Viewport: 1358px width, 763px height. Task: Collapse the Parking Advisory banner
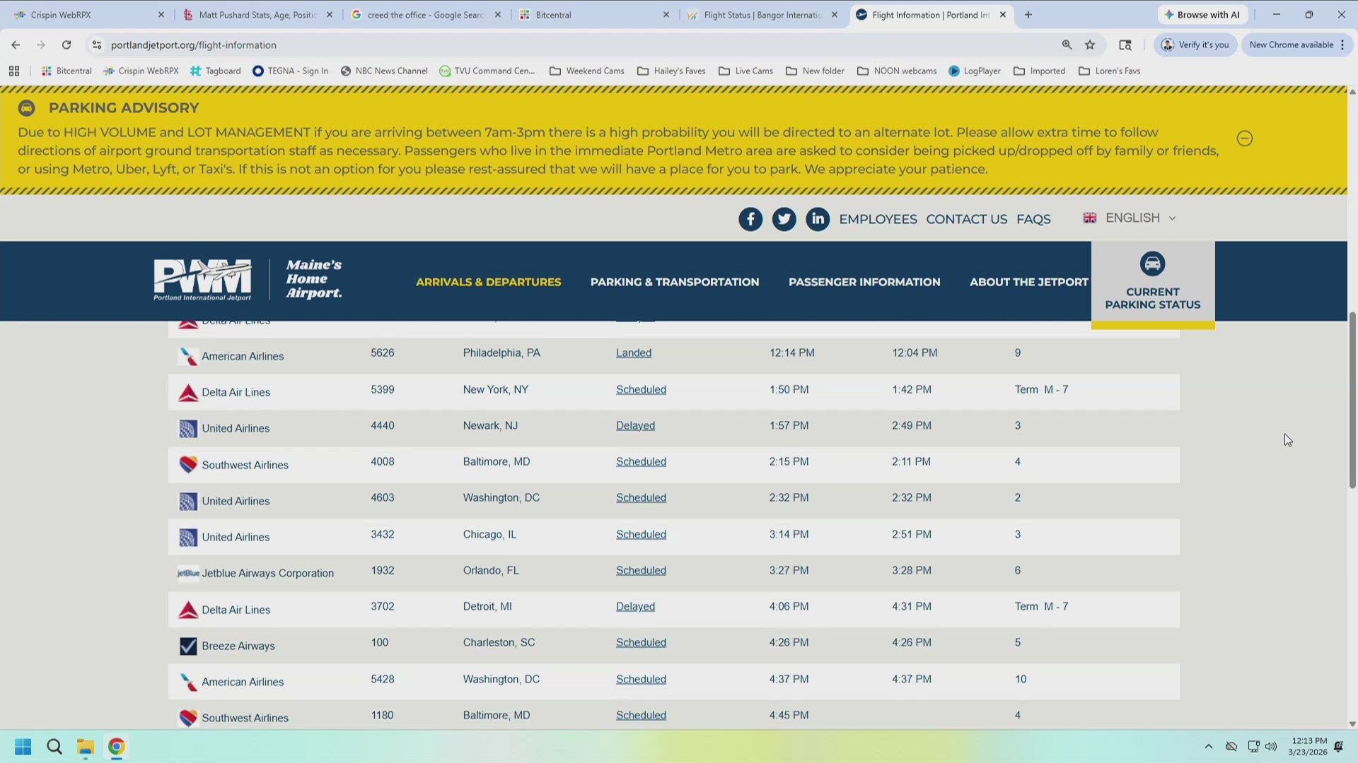tap(1244, 138)
